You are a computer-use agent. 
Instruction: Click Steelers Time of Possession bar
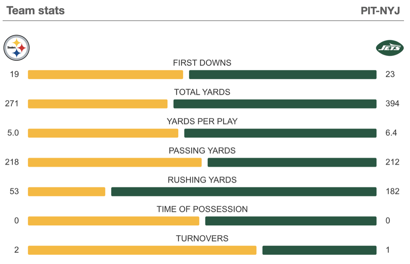pos(114,221)
